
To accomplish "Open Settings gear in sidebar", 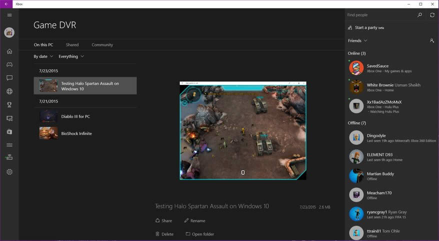I will tap(9, 172).
